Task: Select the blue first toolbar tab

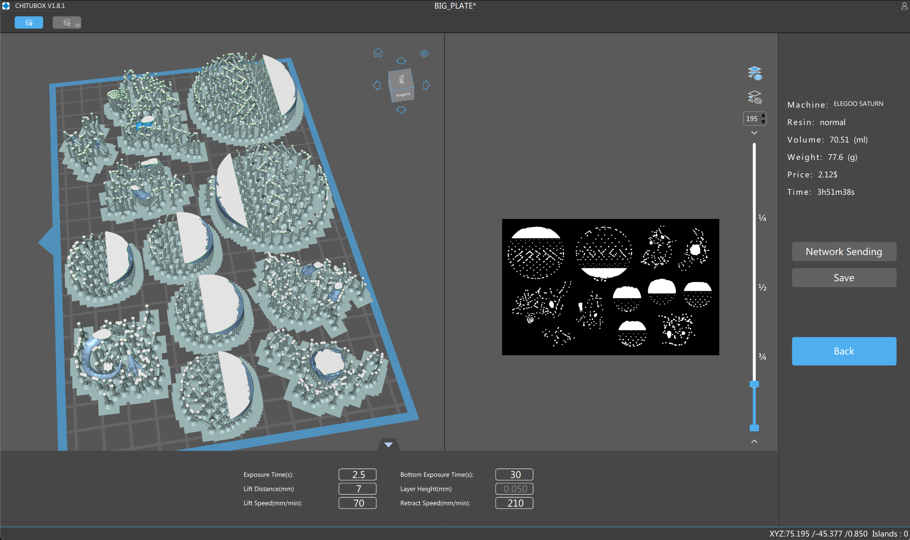Action: coord(29,23)
